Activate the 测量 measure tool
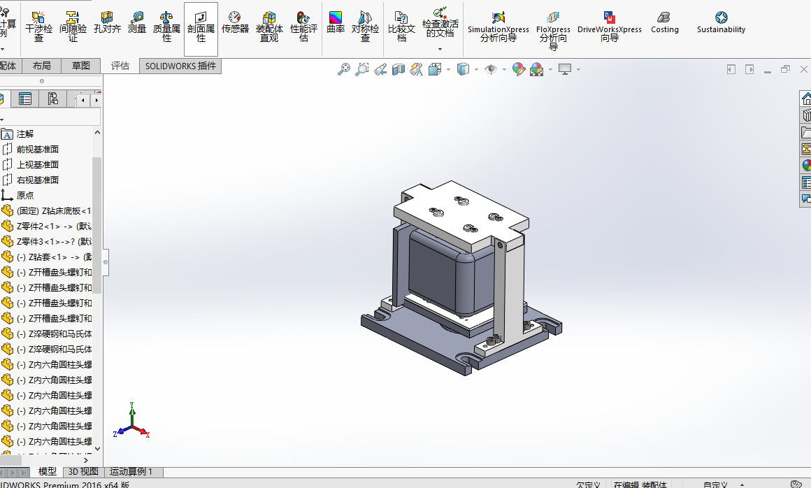The height and width of the screenshot is (488, 811). coord(137,23)
